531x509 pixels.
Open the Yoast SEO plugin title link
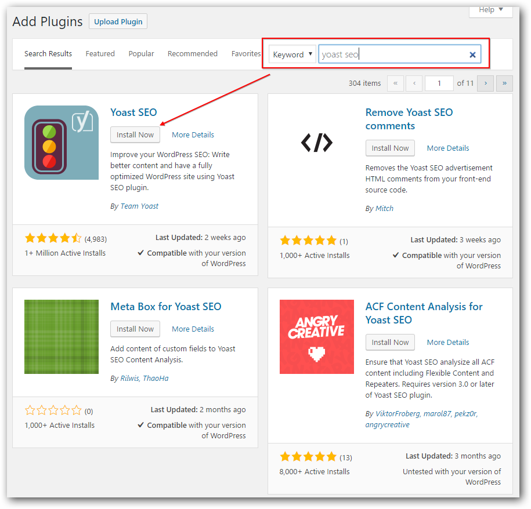(x=134, y=112)
